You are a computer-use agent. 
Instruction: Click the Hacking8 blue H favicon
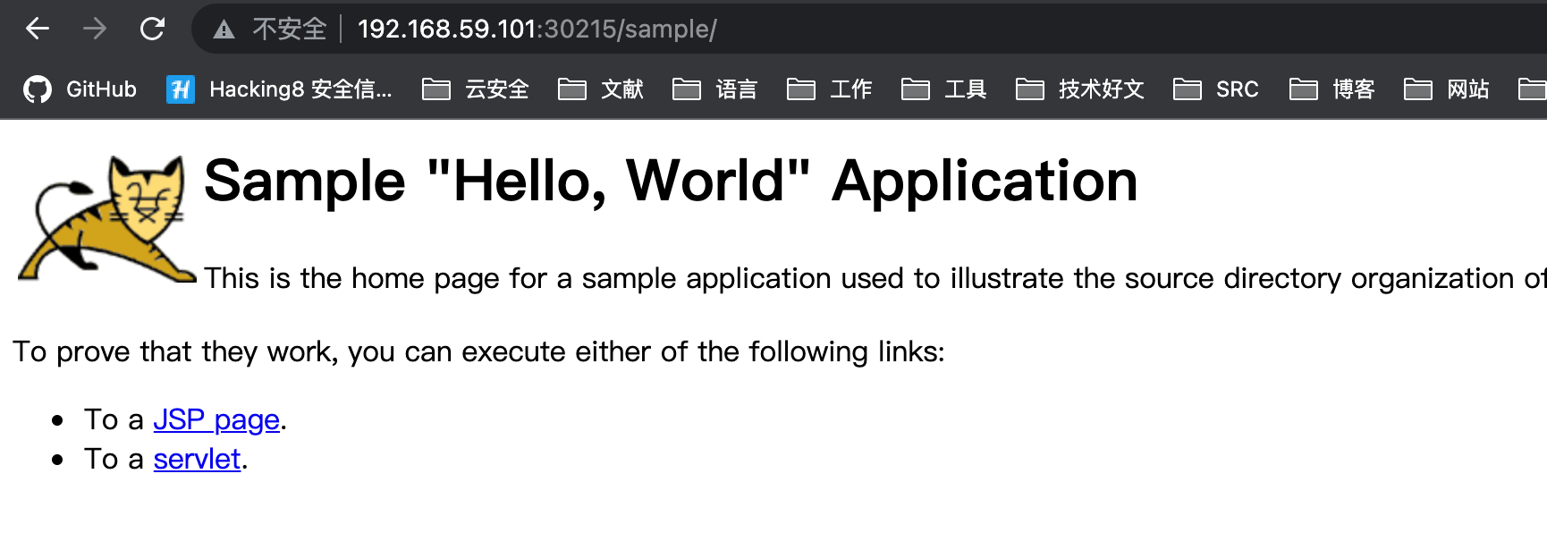pos(181,89)
